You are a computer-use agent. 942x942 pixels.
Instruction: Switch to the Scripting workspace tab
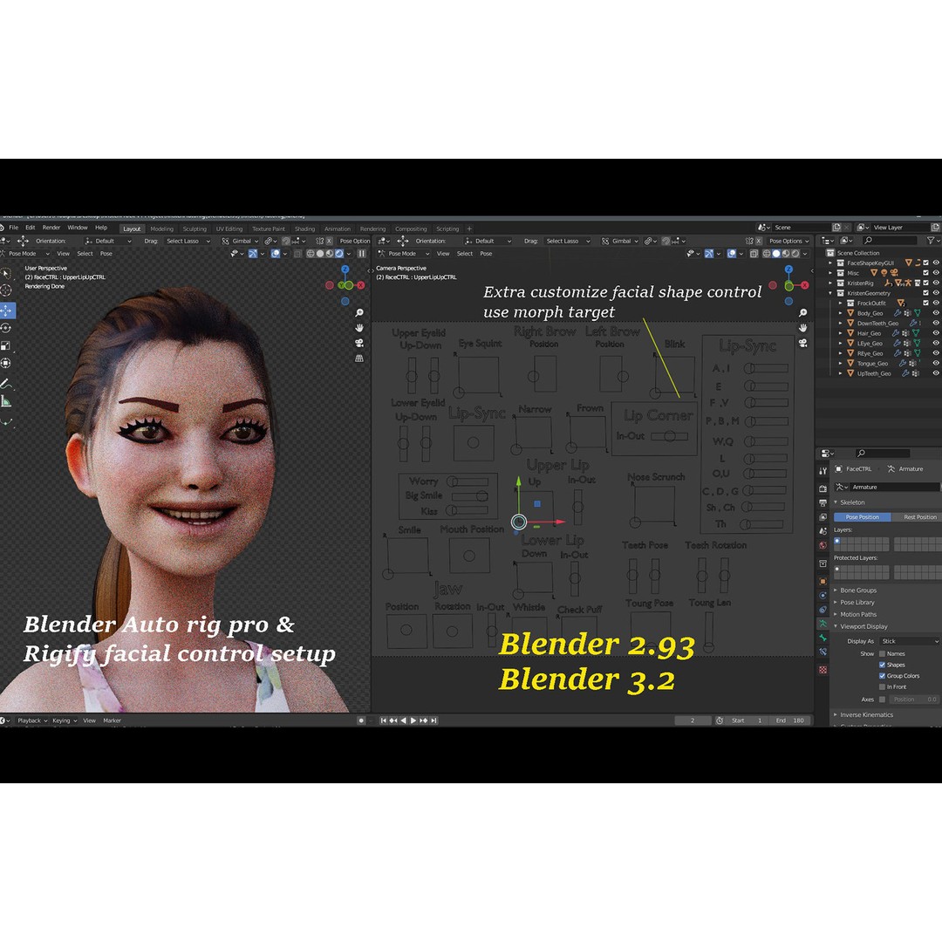(447, 229)
